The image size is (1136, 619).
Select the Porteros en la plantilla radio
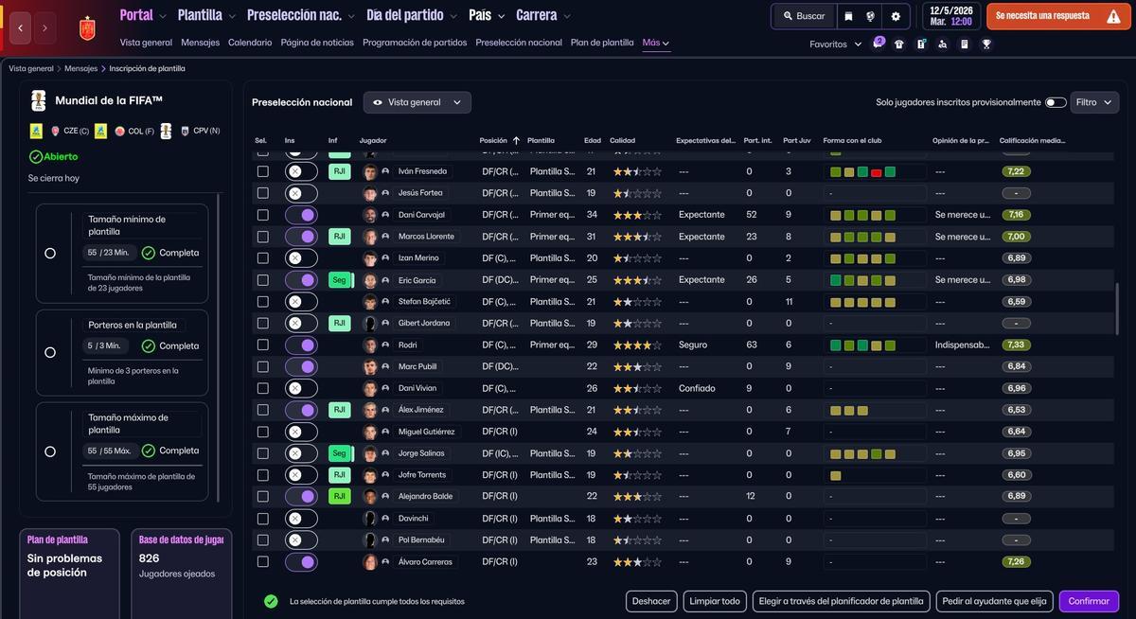pos(50,352)
